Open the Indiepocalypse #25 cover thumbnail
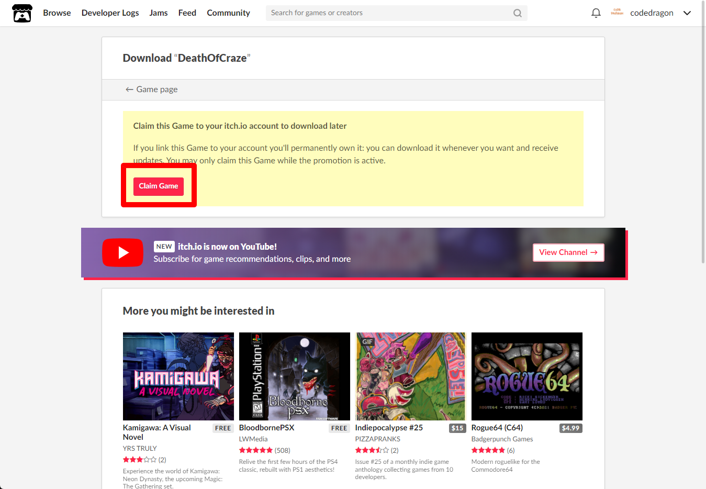This screenshot has width=706, height=489. tap(411, 376)
